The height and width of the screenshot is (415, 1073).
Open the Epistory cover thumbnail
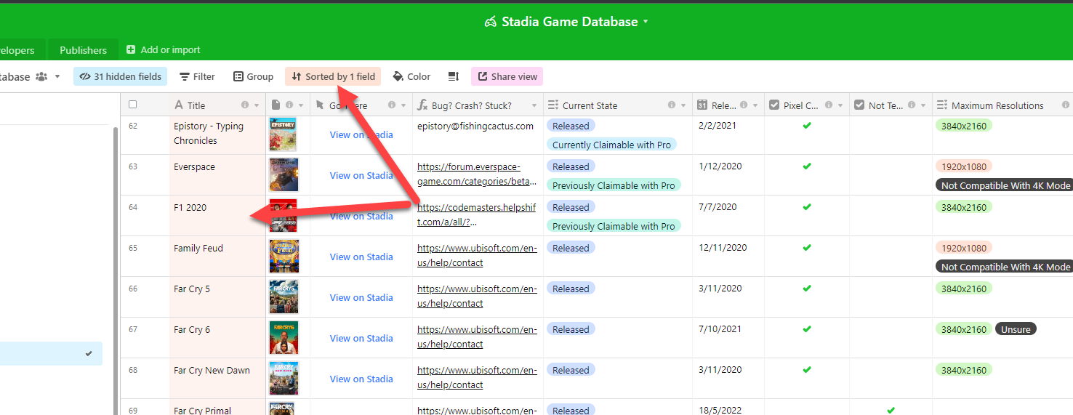tap(284, 134)
